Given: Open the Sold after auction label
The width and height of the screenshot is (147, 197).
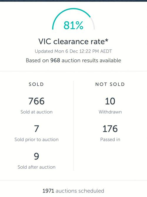Looking at the screenshot, I should click(36, 167).
